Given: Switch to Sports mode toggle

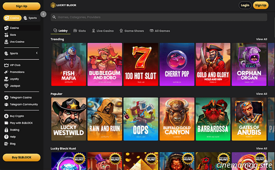Looking at the screenshot, I should 31,18.
